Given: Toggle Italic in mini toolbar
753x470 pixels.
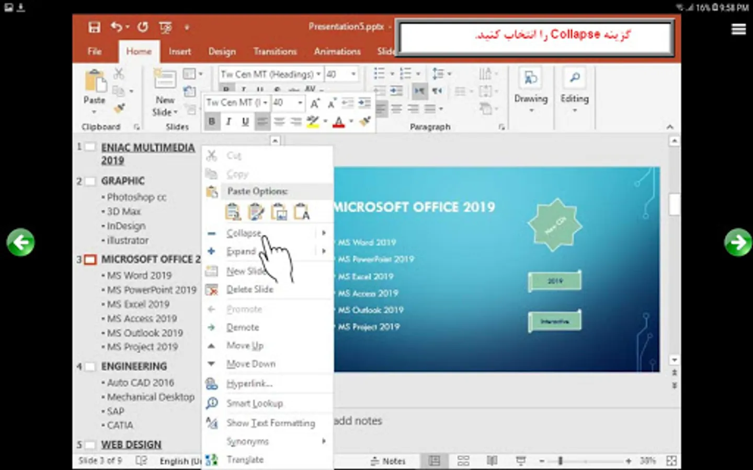Looking at the screenshot, I should pos(229,122).
